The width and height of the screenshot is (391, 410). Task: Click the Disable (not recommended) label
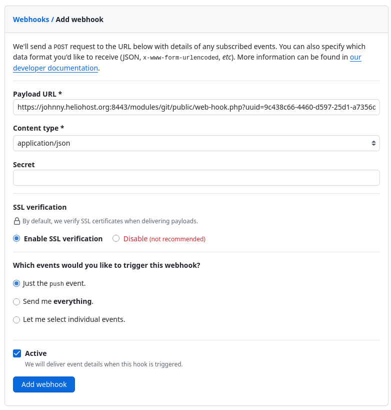coord(164,239)
